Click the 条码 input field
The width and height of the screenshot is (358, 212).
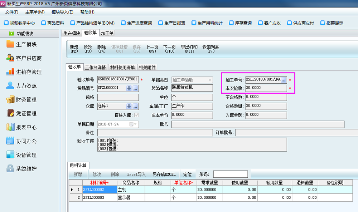tap(230, 174)
